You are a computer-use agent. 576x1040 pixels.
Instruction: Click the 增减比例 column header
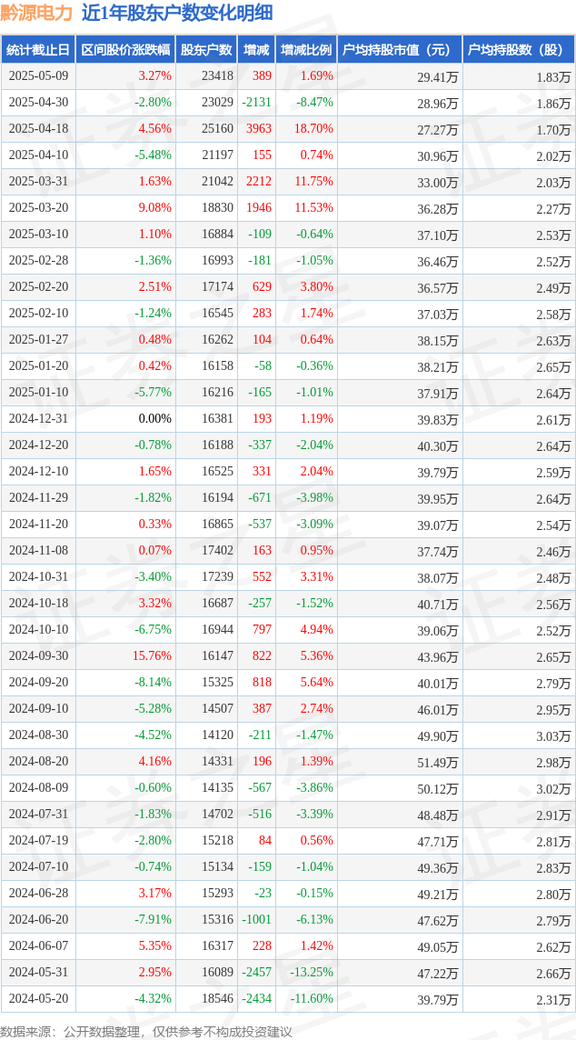coord(306,50)
